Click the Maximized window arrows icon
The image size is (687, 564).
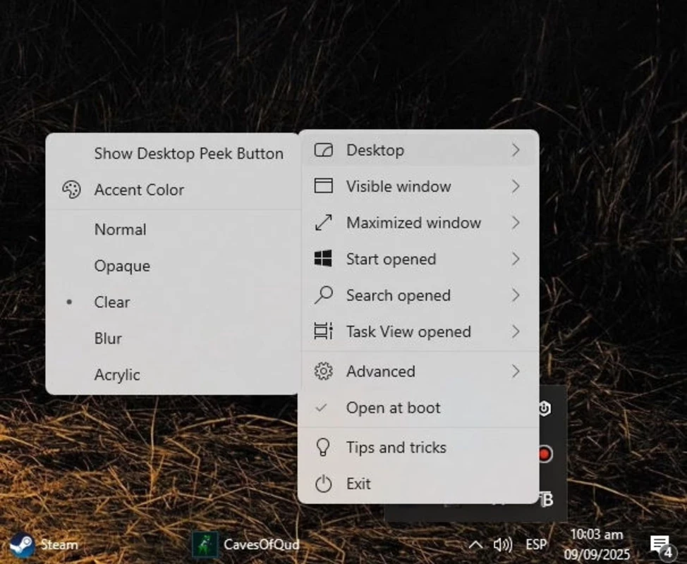(323, 223)
